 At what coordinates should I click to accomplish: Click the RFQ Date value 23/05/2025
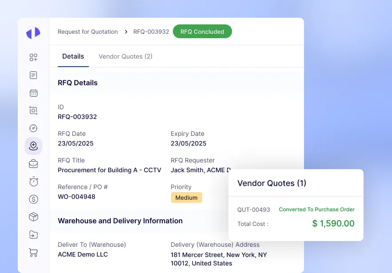76,143
